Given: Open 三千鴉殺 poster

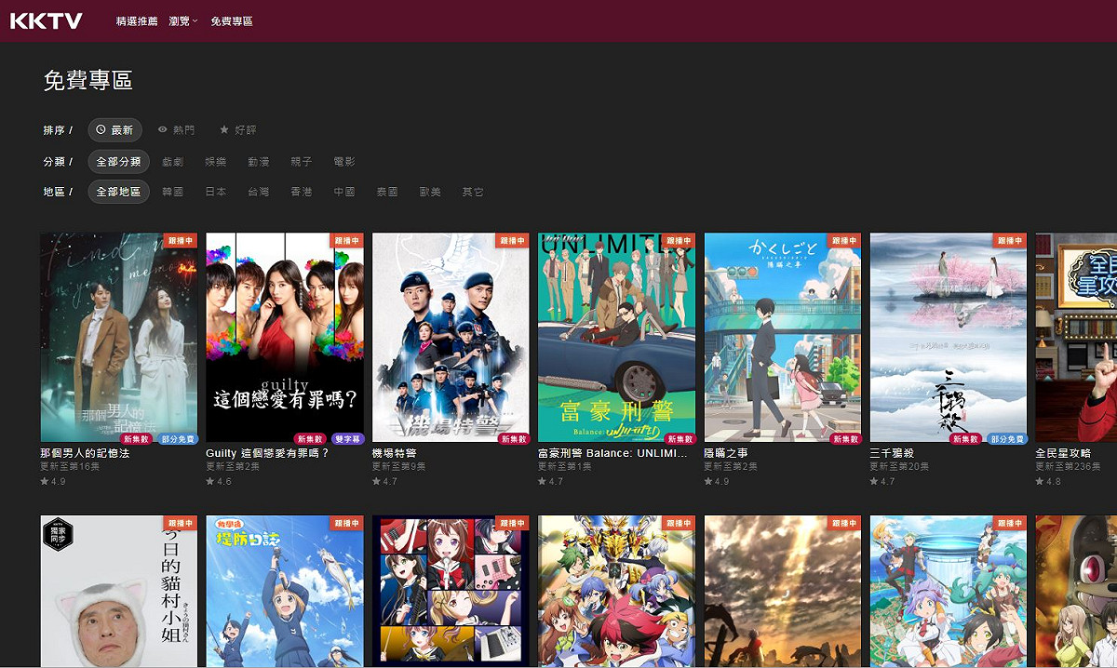Looking at the screenshot, I should coord(949,337).
